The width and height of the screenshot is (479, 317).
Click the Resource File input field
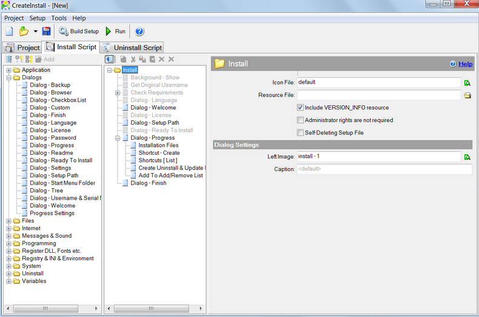(379, 95)
